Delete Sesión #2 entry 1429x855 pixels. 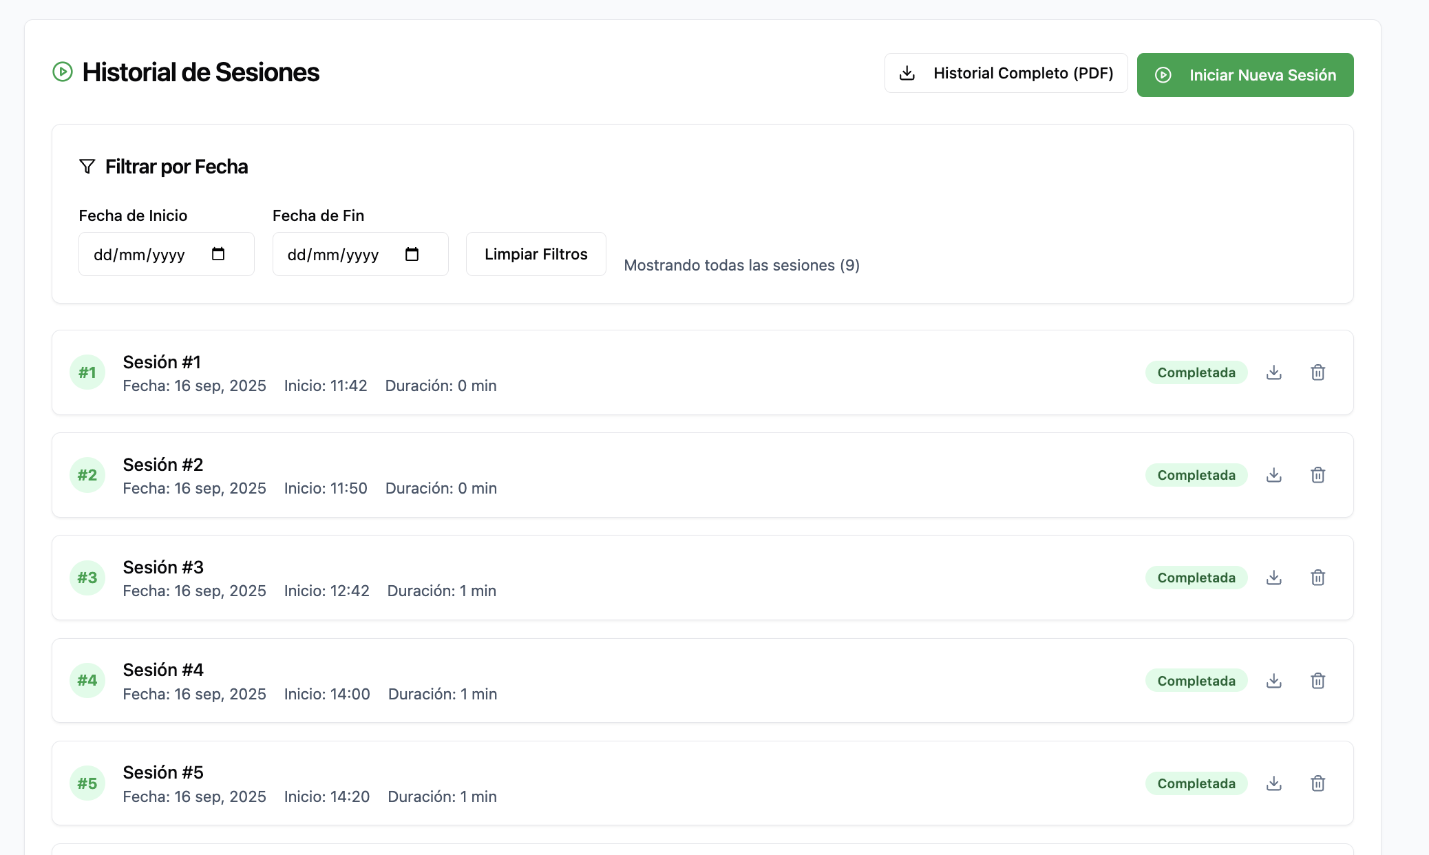[1317, 475]
